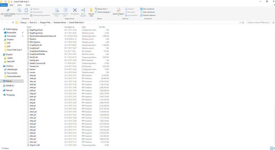The height and width of the screenshot is (150, 275).
Task: Open the Eigenschappen icon
Action: pos(118,10)
